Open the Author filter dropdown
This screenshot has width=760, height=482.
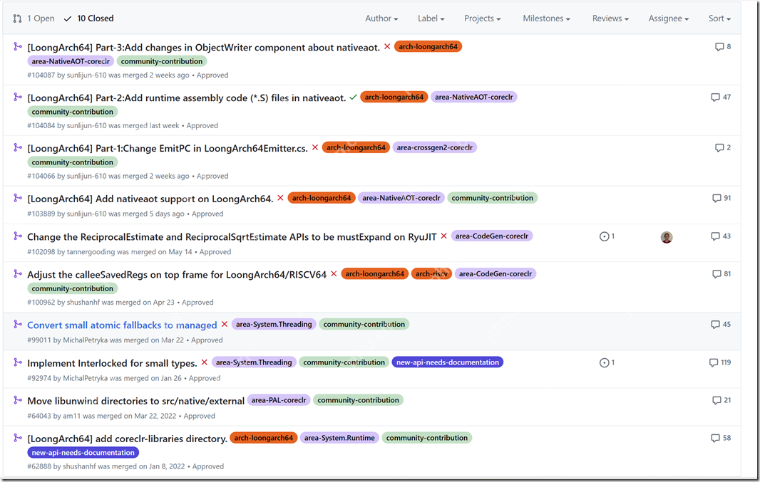[381, 18]
